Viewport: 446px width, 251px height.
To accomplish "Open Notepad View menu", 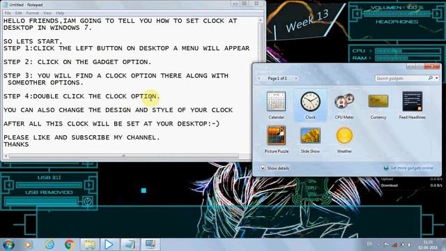I will (x=47, y=13).
